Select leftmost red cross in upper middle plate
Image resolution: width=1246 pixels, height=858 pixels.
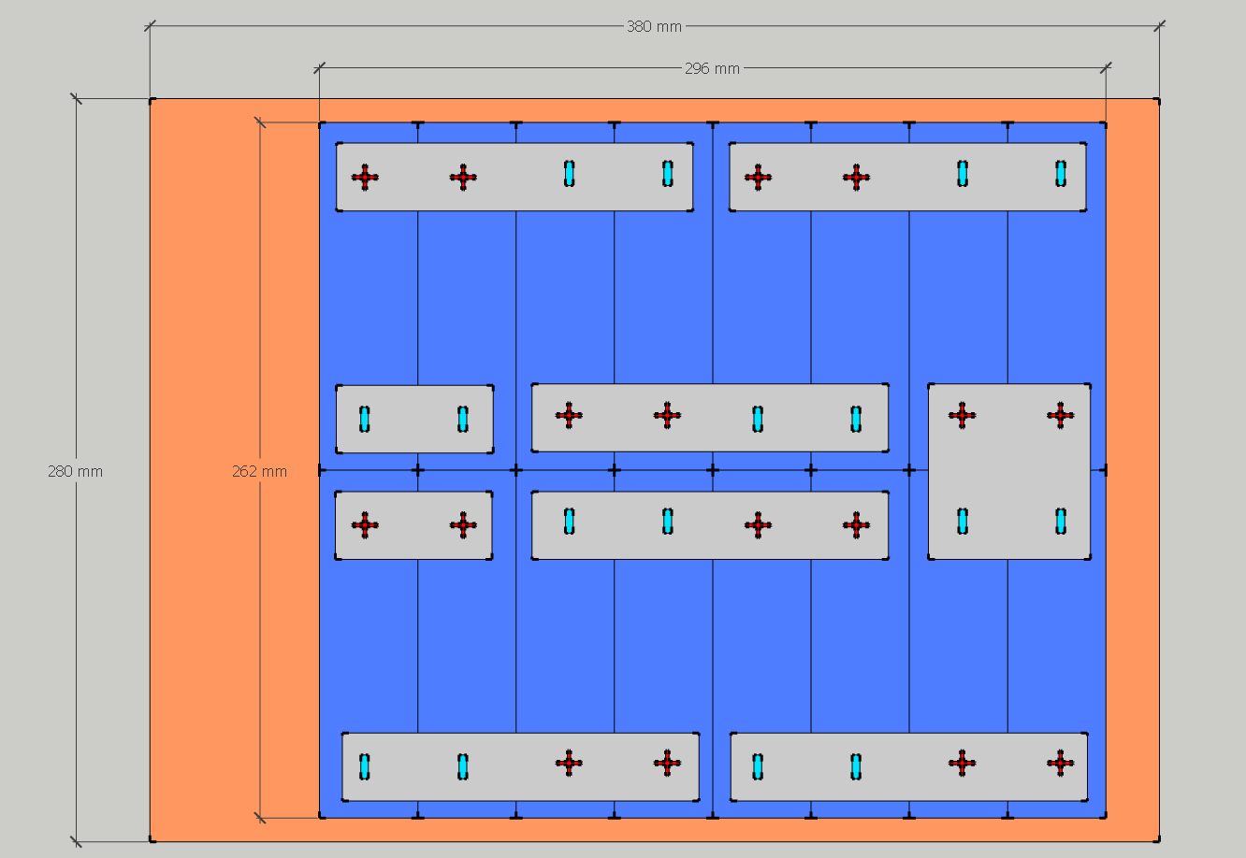[x=569, y=415]
